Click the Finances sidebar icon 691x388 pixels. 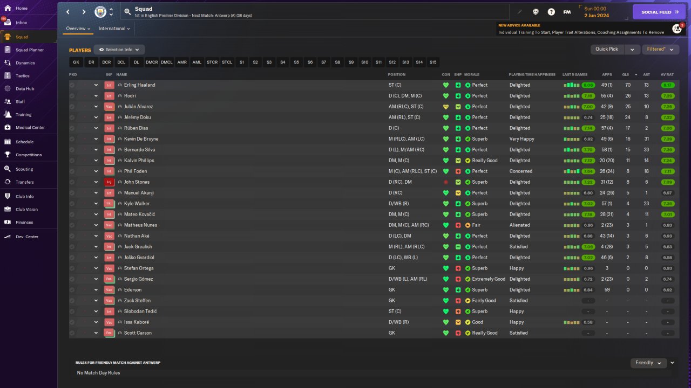(8, 222)
